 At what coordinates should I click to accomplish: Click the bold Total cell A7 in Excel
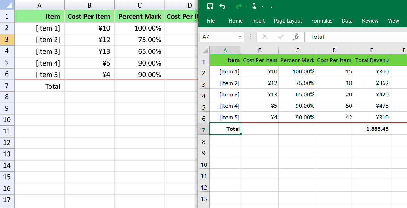(x=225, y=129)
